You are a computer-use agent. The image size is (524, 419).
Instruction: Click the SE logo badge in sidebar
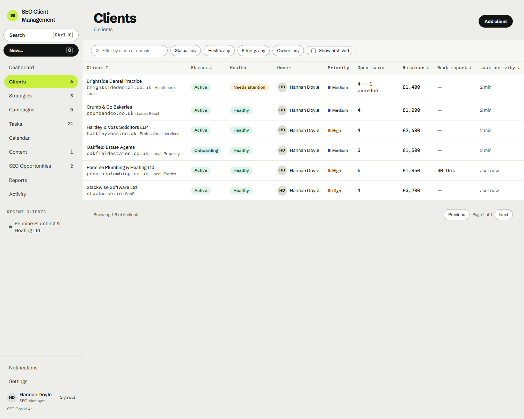click(x=13, y=16)
